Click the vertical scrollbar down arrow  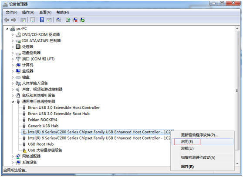pos(237,164)
